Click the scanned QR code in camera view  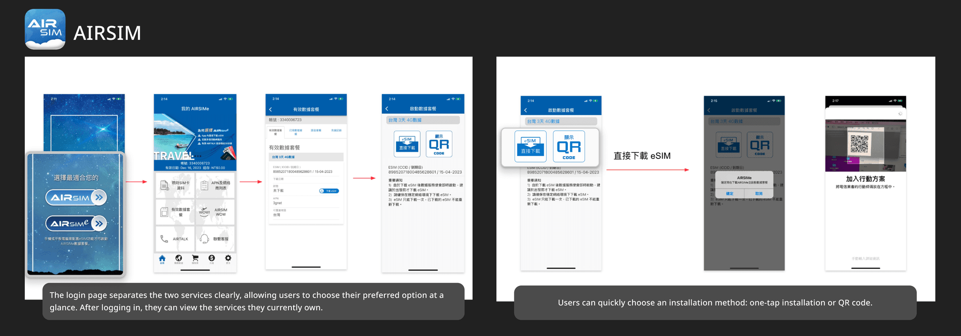point(859,144)
